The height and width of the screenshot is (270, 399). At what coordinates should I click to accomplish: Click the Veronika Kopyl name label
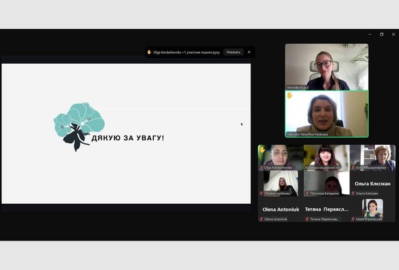pyautogui.click(x=297, y=87)
